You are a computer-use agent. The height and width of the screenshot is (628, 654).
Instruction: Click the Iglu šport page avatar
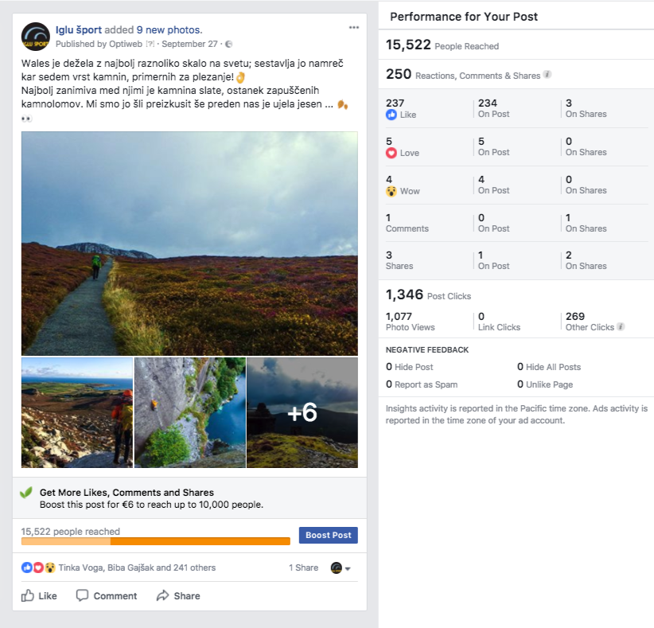pyautogui.click(x=35, y=37)
